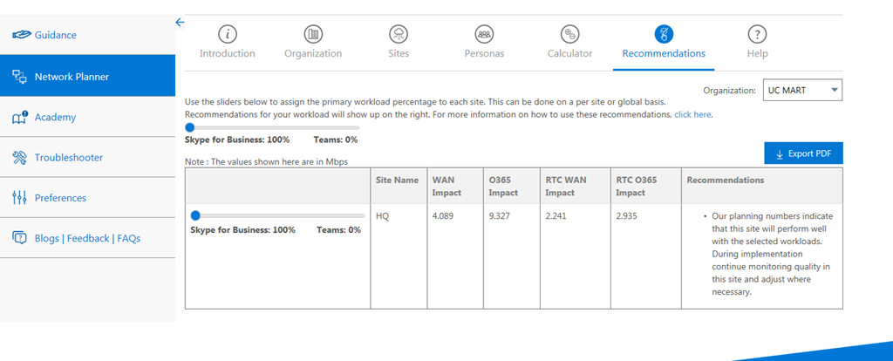The image size is (893, 361).
Task: Open Academy from the sidebar
Action: [x=54, y=117]
